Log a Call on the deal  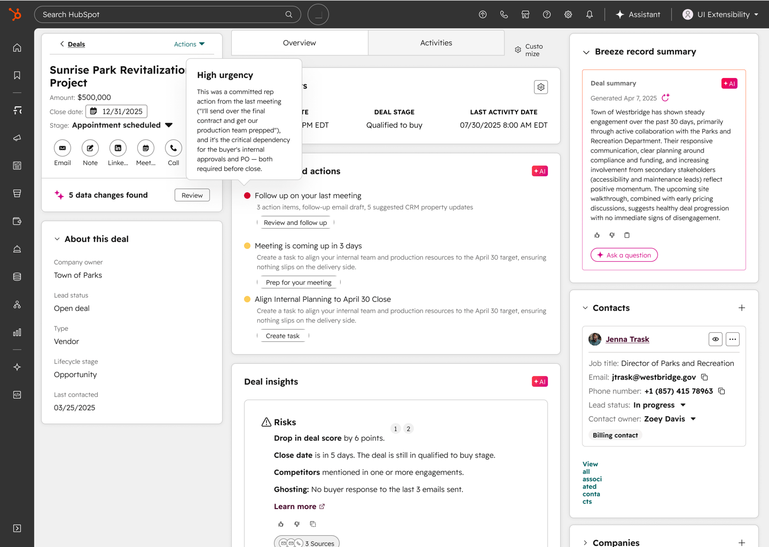tap(174, 148)
